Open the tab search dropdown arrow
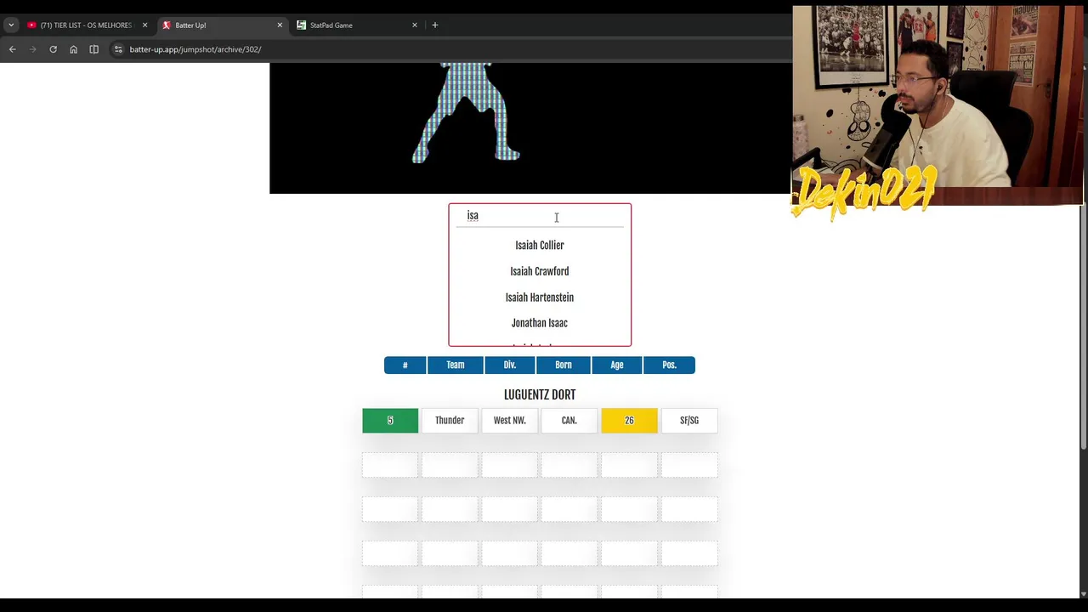1088x612 pixels. 11,25
